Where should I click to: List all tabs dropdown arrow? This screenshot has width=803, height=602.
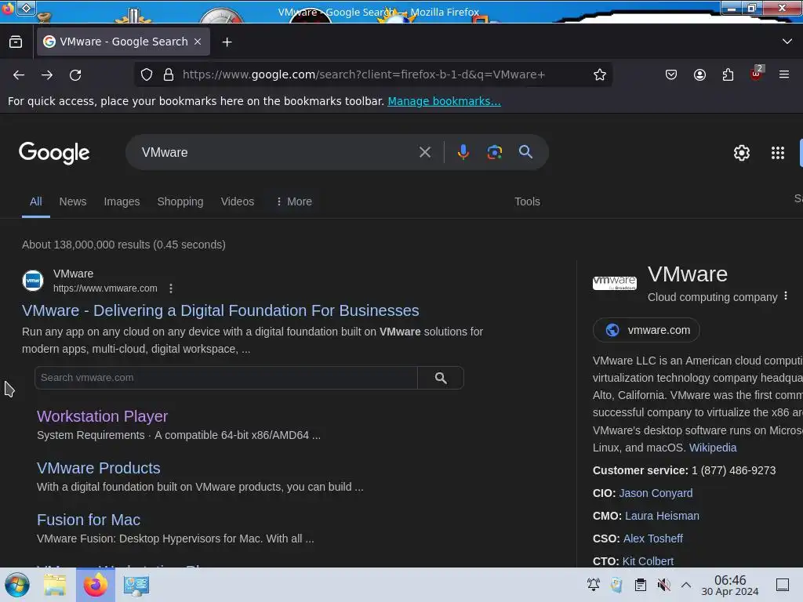pos(787,42)
